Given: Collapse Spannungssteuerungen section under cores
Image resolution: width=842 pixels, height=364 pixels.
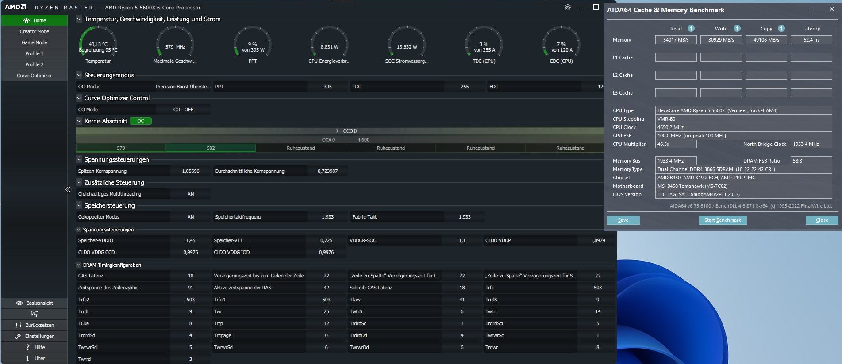Looking at the screenshot, I should click(79, 159).
